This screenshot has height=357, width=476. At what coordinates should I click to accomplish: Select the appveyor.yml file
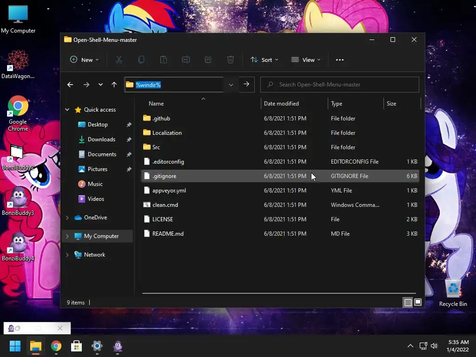[x=280, y=190]
